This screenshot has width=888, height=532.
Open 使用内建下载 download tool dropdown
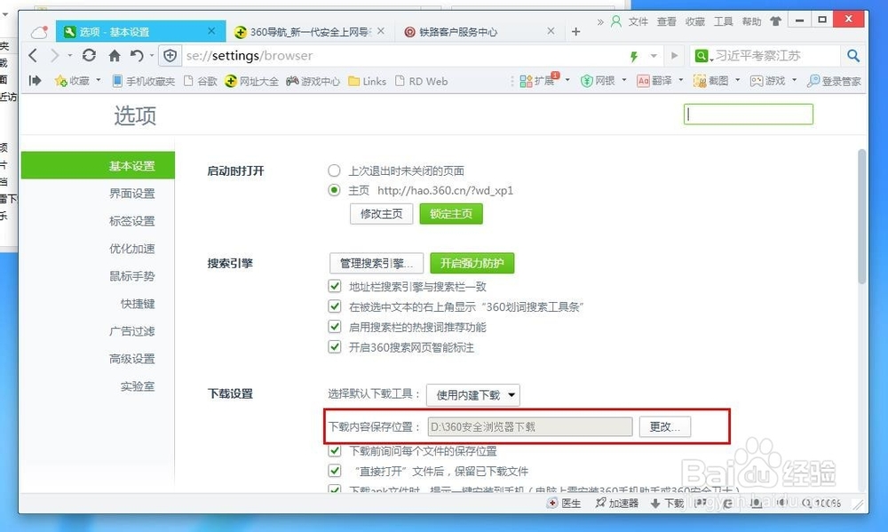(473, 395)
